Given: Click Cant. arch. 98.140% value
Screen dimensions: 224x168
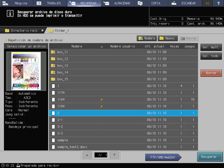Looking at the screenshot, I should coord(216,23).
